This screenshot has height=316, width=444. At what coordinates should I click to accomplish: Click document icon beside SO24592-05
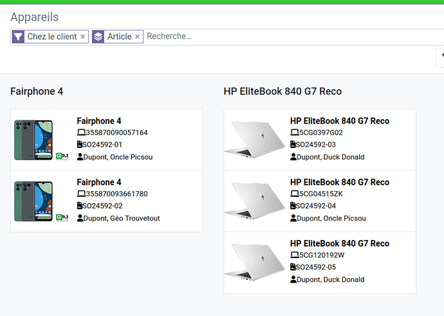click(x=293, y=266)
